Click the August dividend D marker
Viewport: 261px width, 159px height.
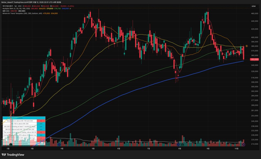tap(178, 145)
